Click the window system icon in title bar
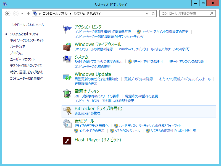221x166 pixels. click(x=5, y=4)
